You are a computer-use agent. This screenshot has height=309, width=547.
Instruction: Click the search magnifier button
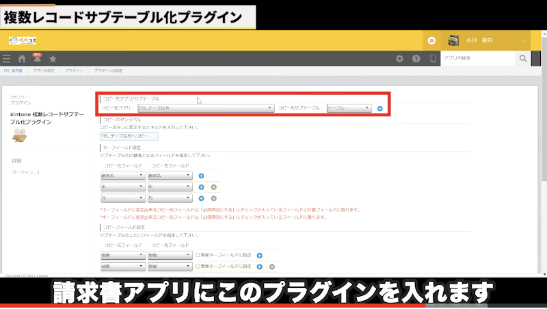(523, 59)
